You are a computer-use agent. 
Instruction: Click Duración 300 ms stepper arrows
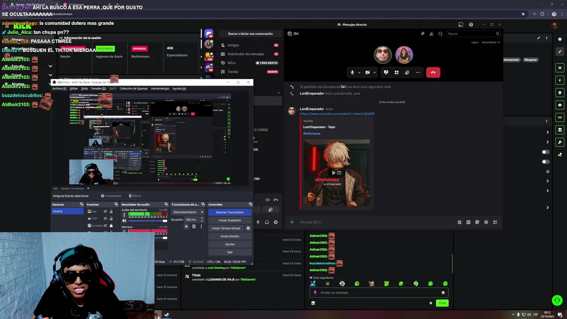pos(202,219)
